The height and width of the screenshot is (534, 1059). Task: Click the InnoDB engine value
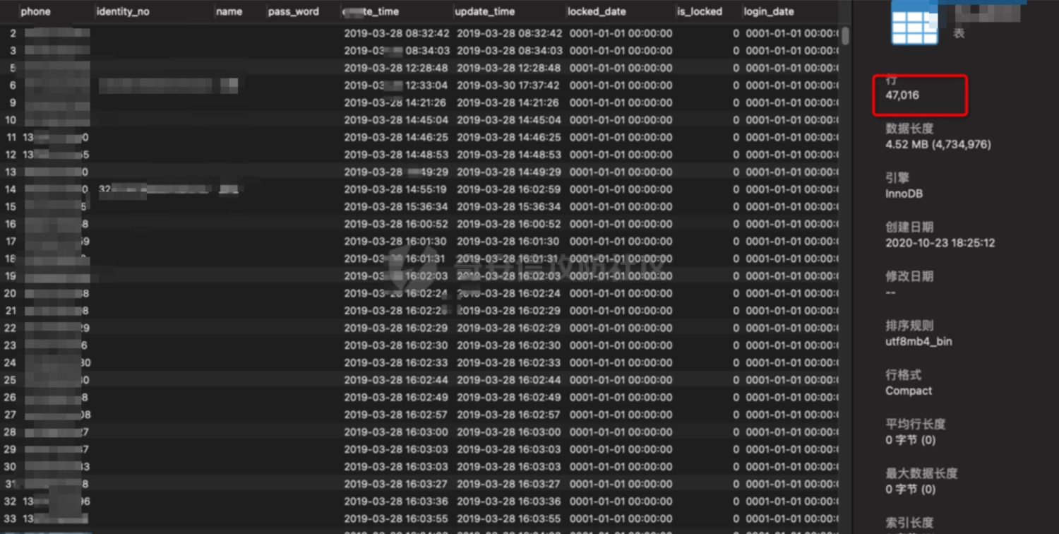[904, 194]
